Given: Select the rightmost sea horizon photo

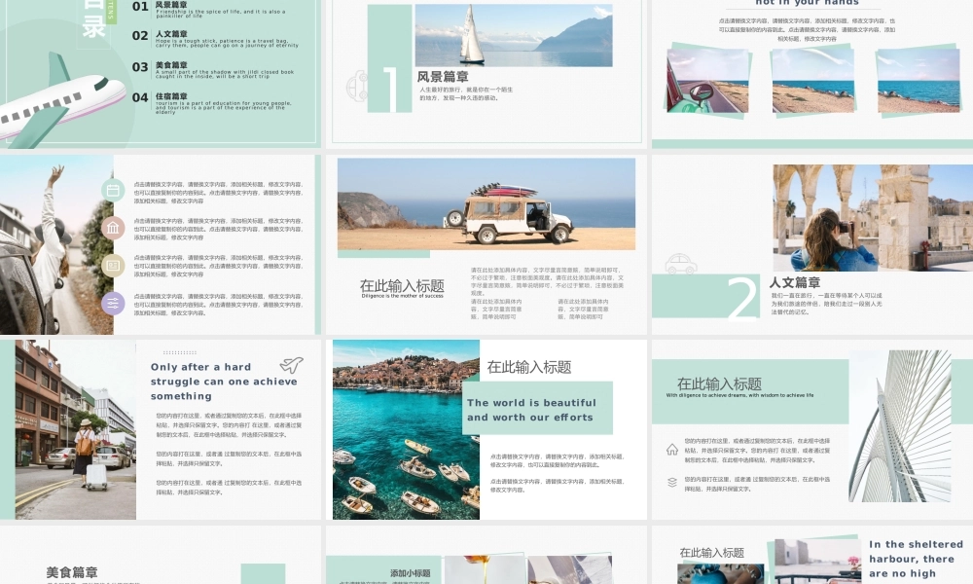Looking at the screenshot, I should tap(919, 82).
